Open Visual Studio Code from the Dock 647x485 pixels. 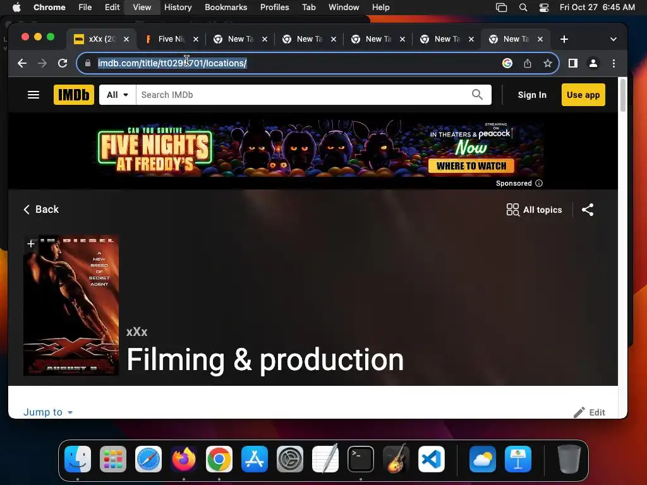pos(431,458)
